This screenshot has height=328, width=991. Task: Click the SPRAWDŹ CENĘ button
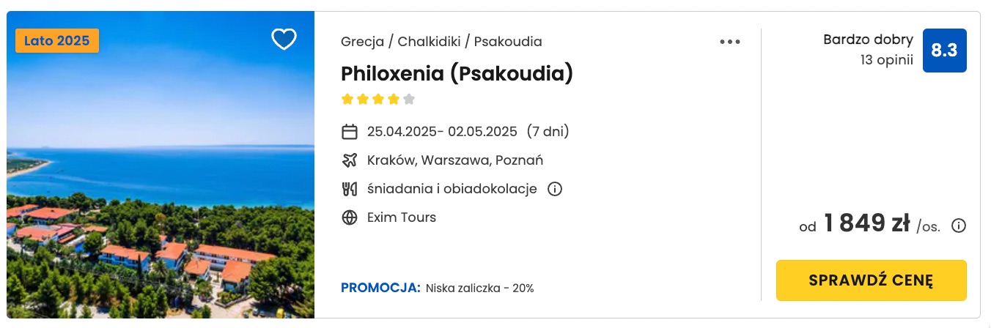[871, 280]
